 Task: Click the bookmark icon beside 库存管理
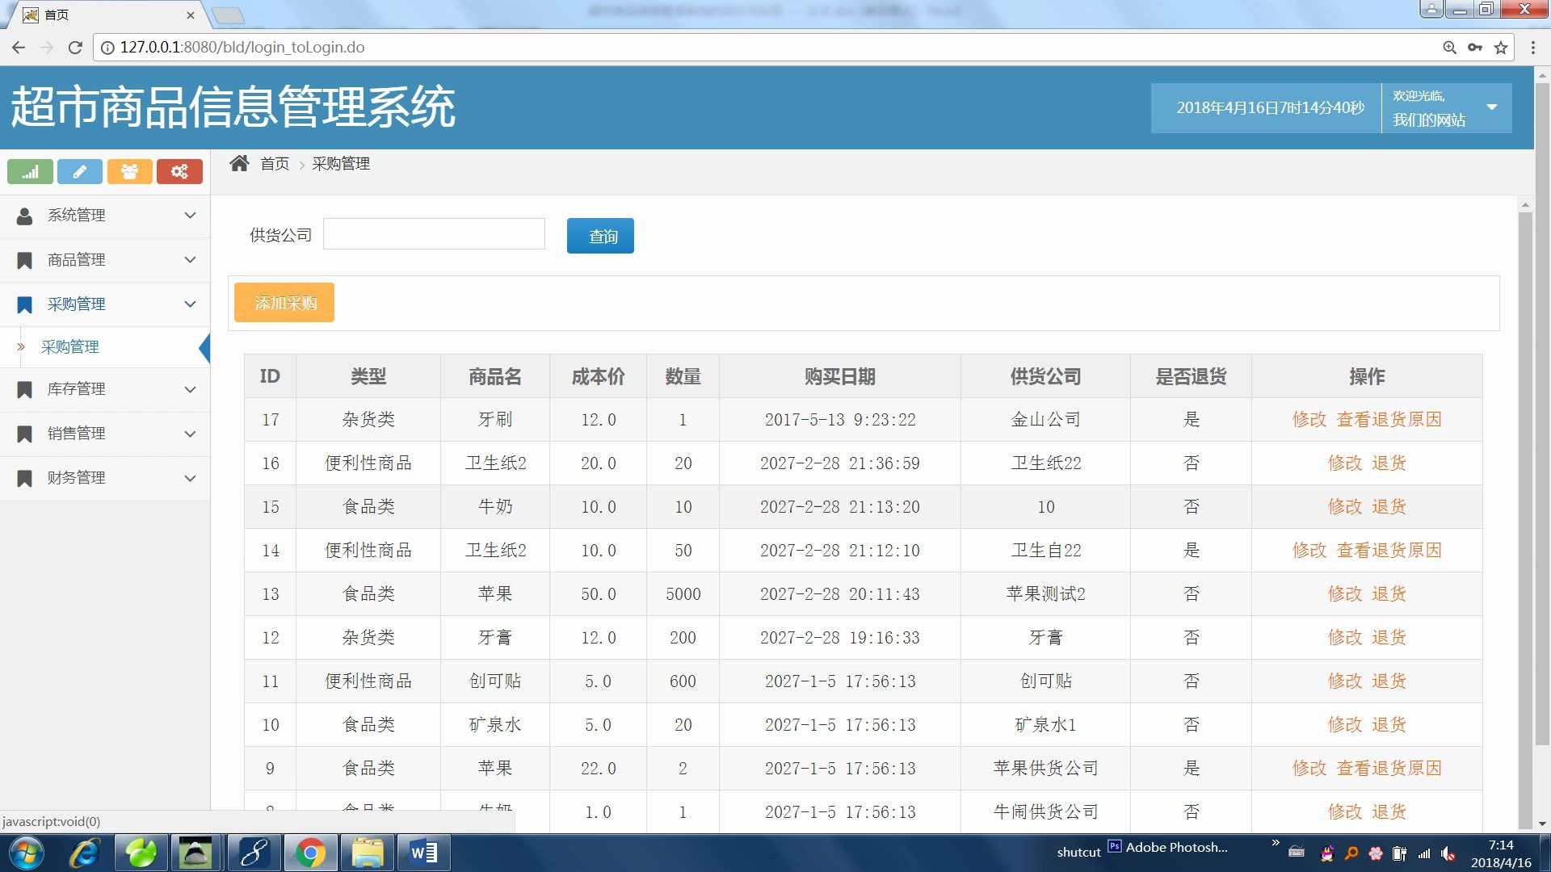pos(24,389)
